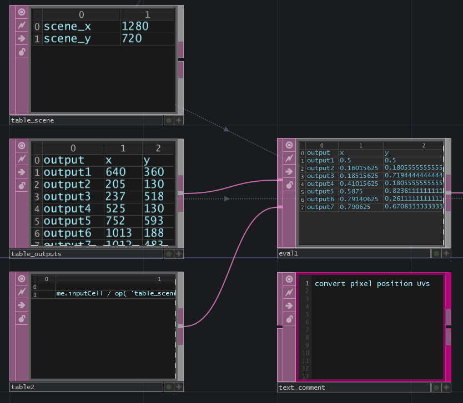
Task: Toggle the lock flag on table_outputs
Action: (22, 186)
